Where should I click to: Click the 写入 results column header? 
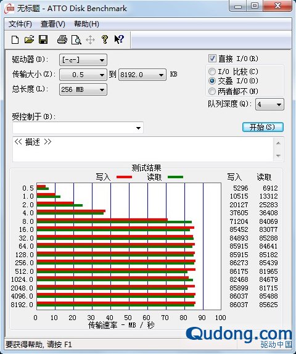click(x=234, y=177)
